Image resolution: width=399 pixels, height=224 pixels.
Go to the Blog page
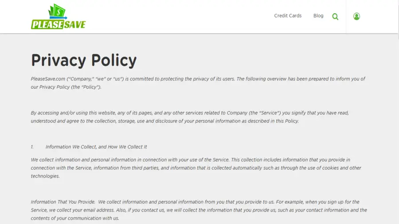pos(318,16)
